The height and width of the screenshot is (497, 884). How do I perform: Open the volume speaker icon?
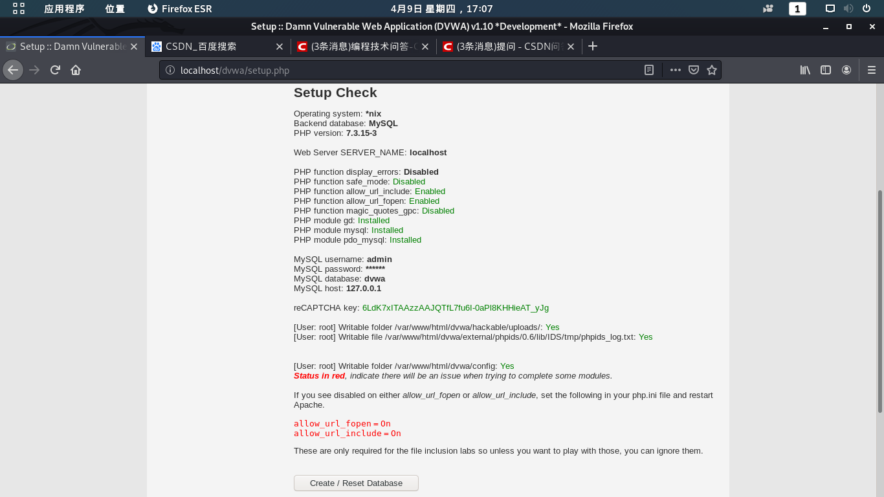(848, 8)
